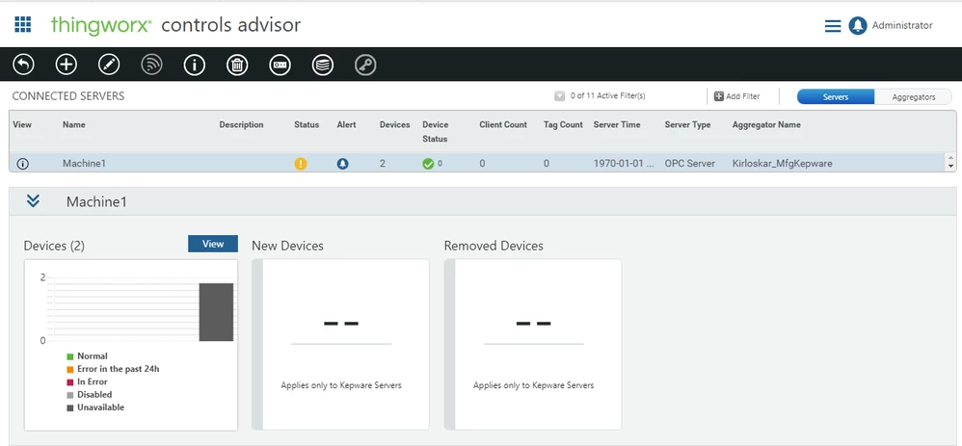Sort by the Alert column header
Image resolution: width=962 pixels, height=446 pixels.
346,124
